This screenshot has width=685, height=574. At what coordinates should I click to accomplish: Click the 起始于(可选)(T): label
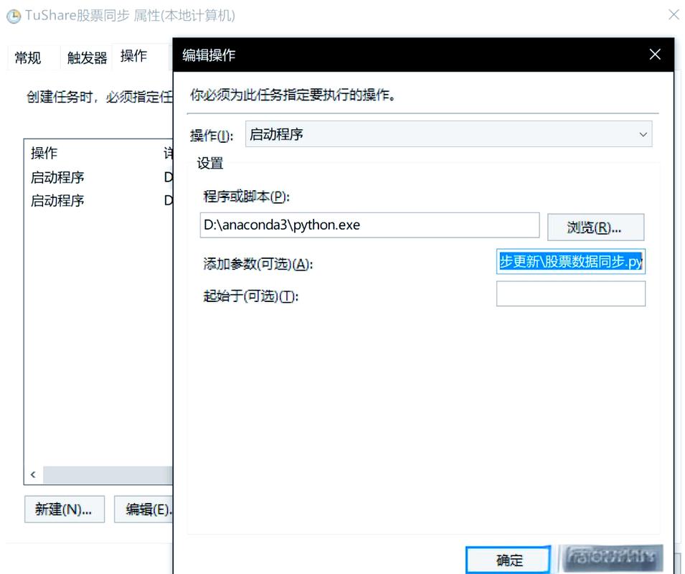pos(250,296)
